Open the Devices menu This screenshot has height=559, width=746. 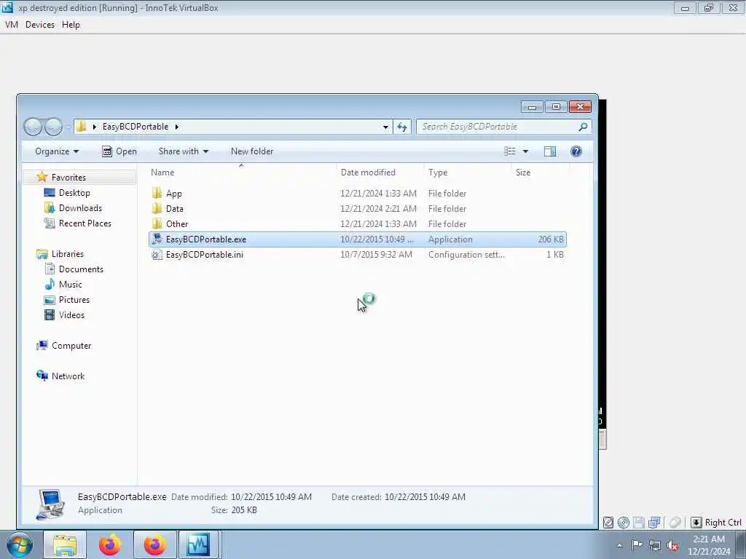coord(40,25)
